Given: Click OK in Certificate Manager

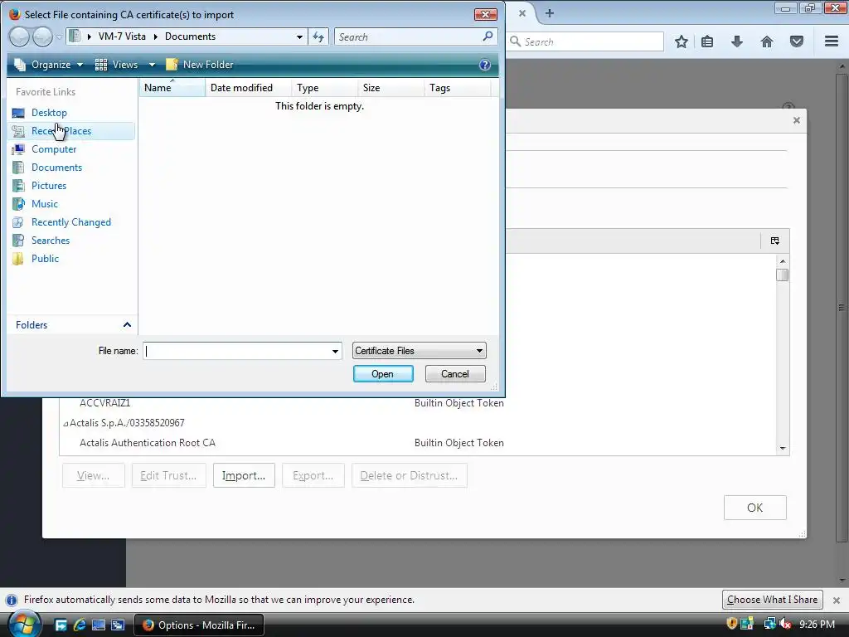Looking at the screenshot, I should pos(754,508).
